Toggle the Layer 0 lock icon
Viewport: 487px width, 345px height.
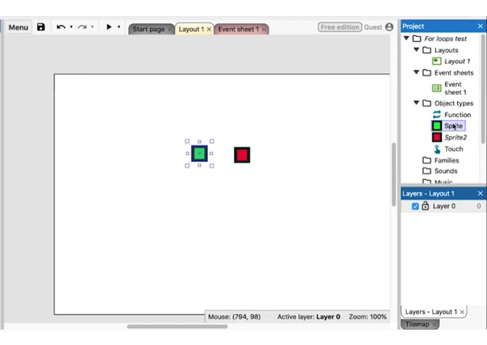click(425, 206)
